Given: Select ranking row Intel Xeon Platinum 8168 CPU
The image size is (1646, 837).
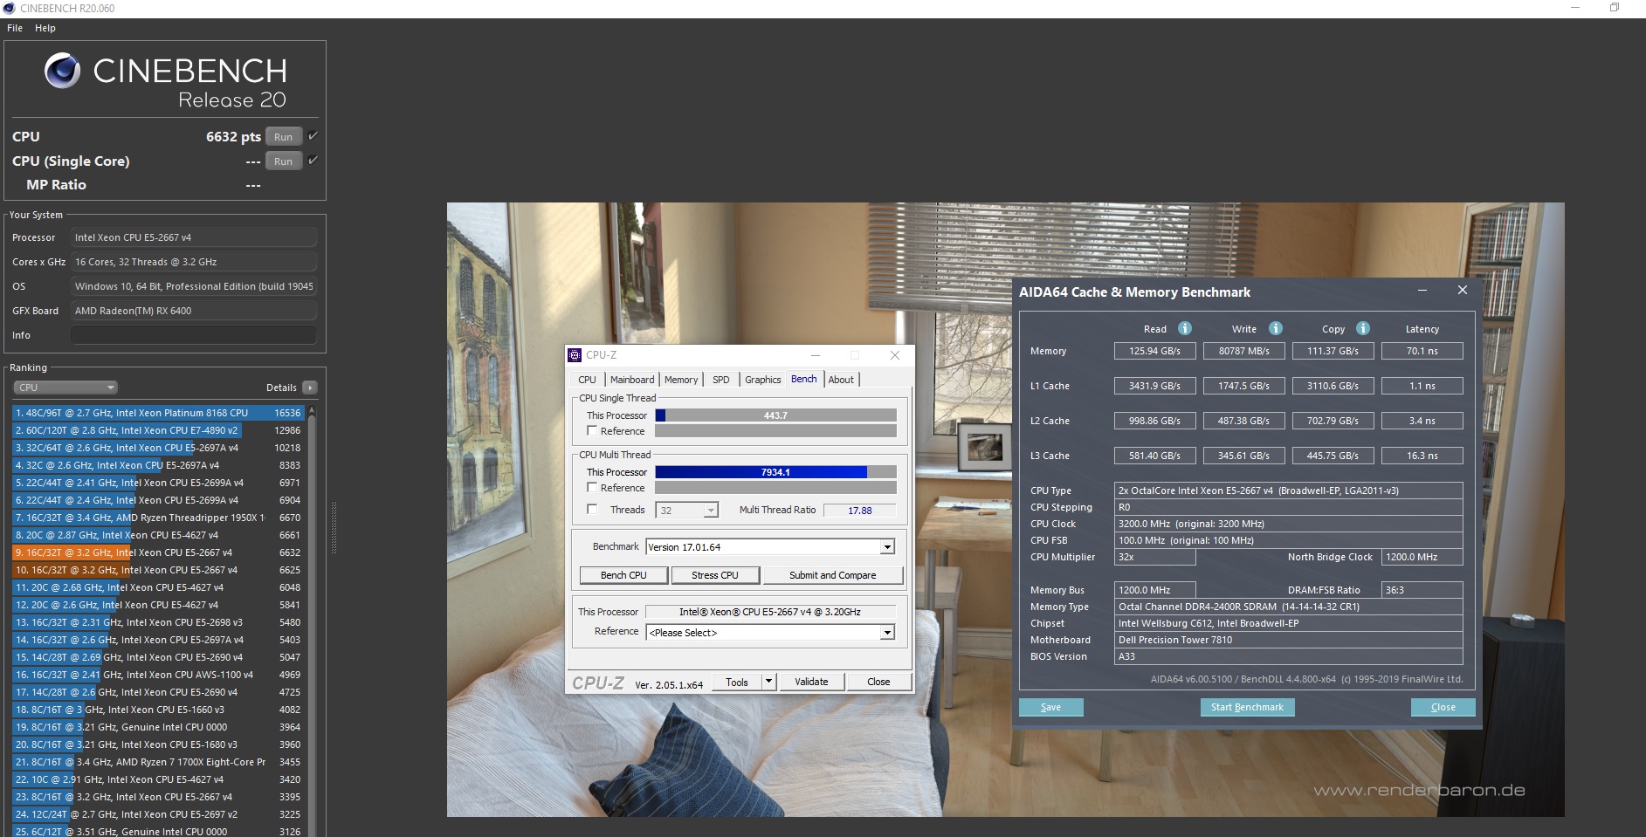Looking at the screenshot, I should coord(158,413).
